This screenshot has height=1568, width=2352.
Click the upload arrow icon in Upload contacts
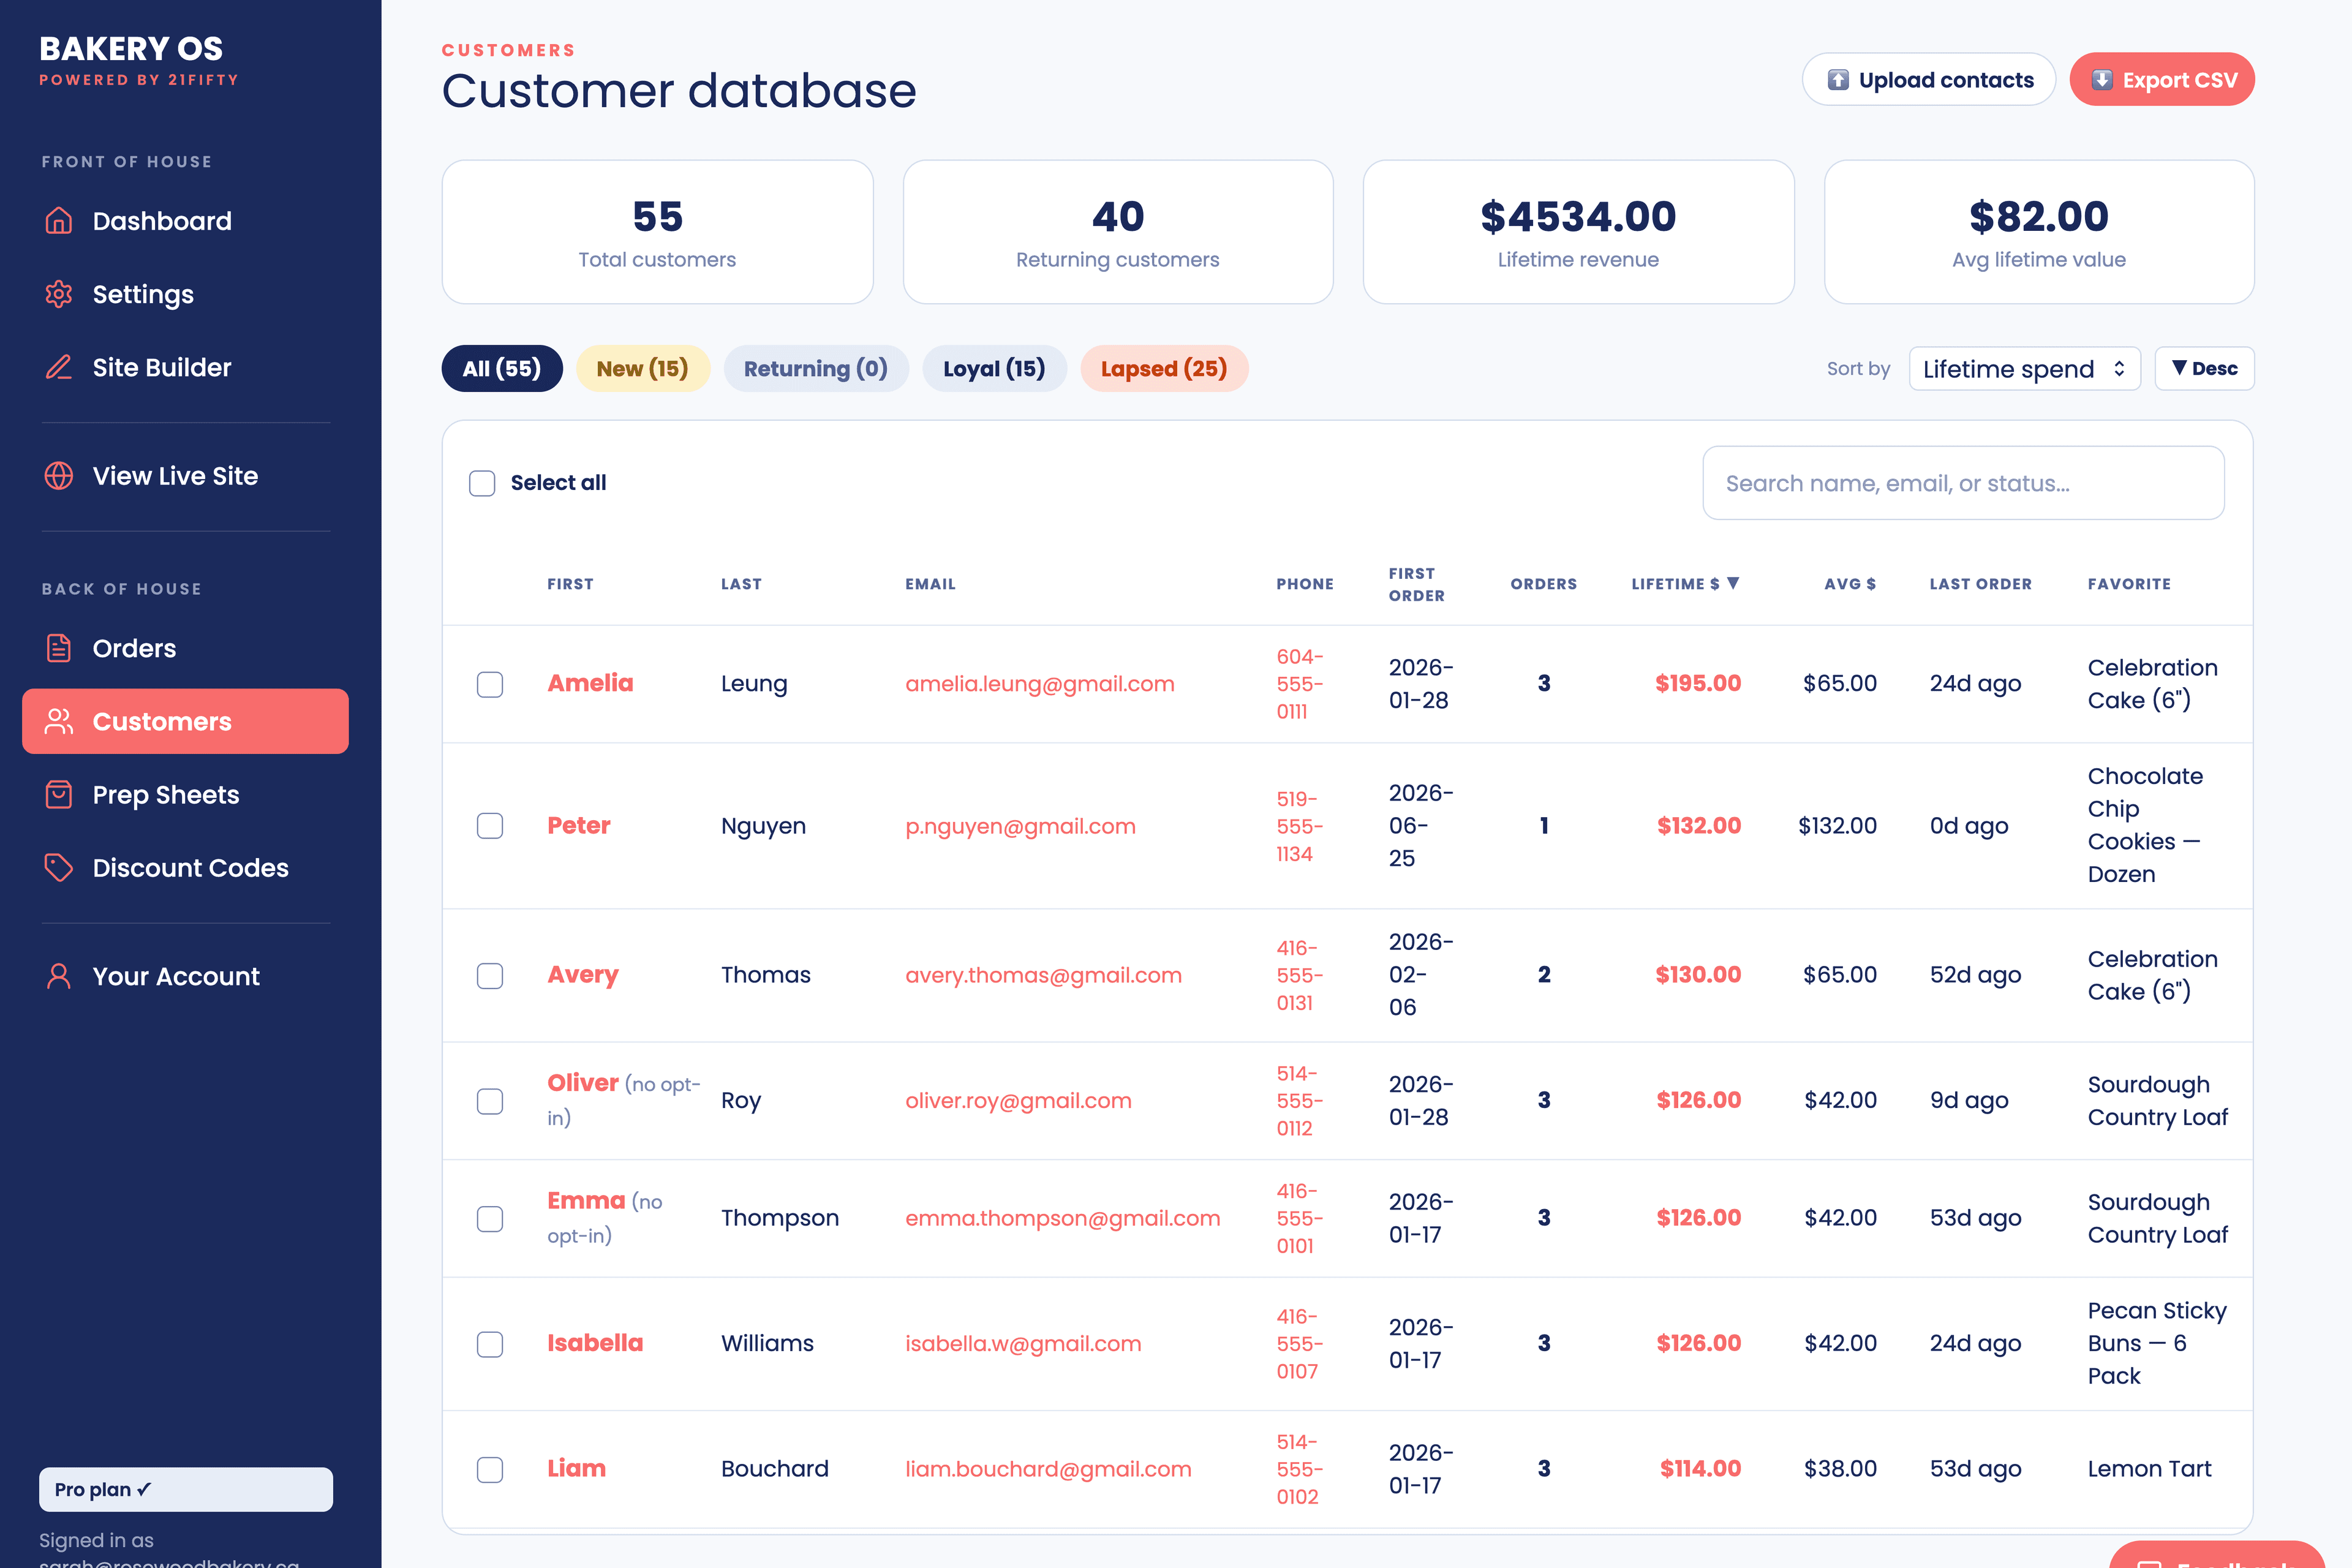(x=1838, y=80)
